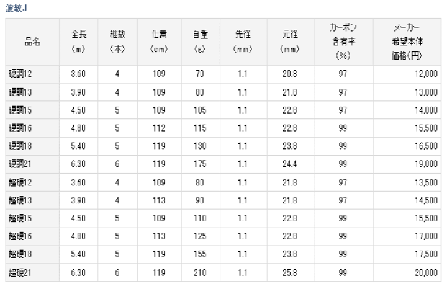
Task: Click the カーボン含有率 column header
Action: [x=343, y=42]
